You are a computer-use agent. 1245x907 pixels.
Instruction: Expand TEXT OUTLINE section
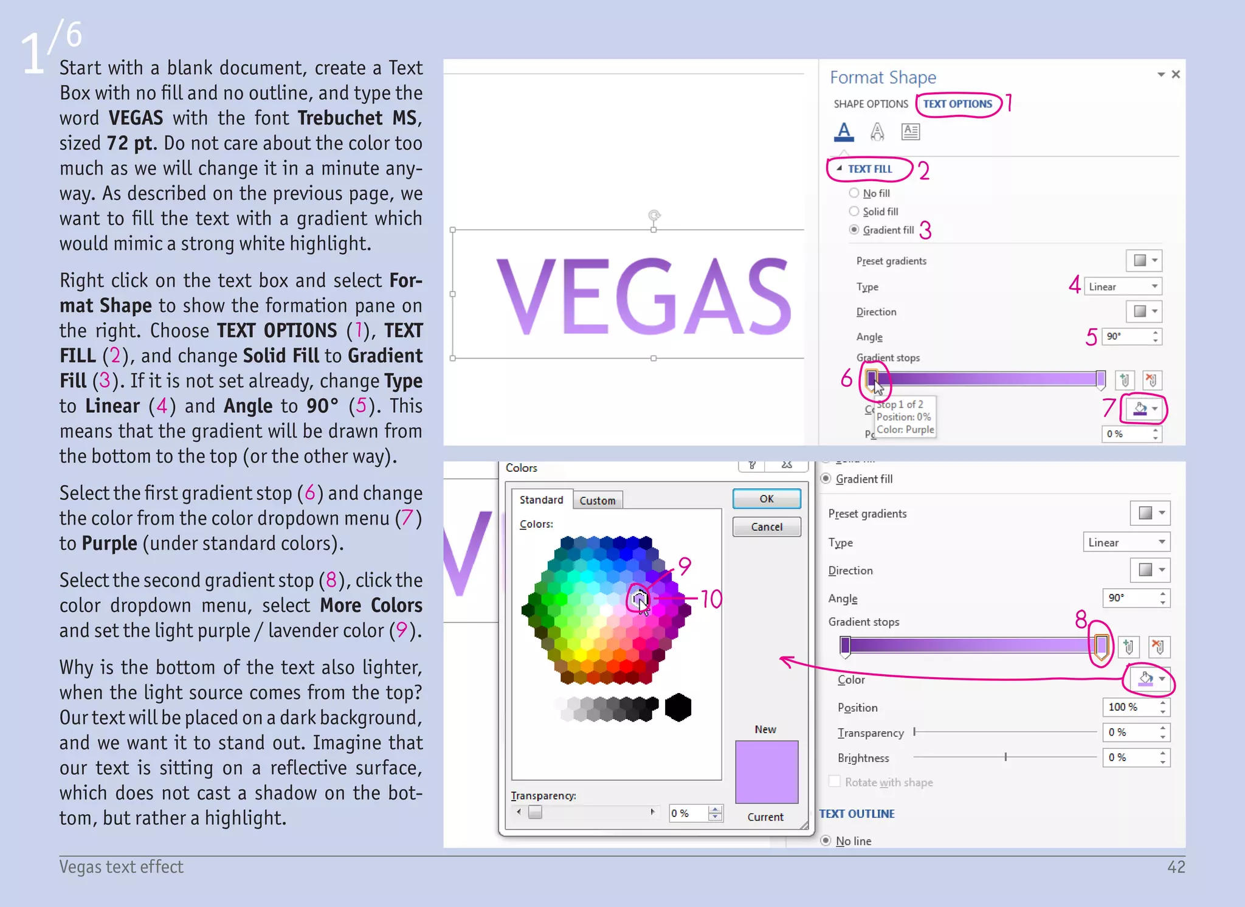click(857, 813)
